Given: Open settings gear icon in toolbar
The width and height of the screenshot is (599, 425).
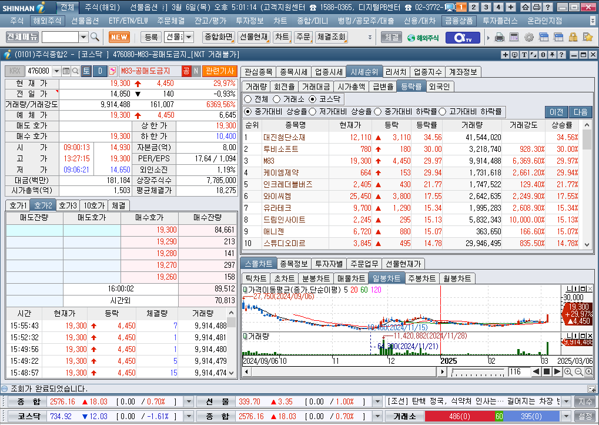Looking at the screenshot, I should [x=529, y=37].
